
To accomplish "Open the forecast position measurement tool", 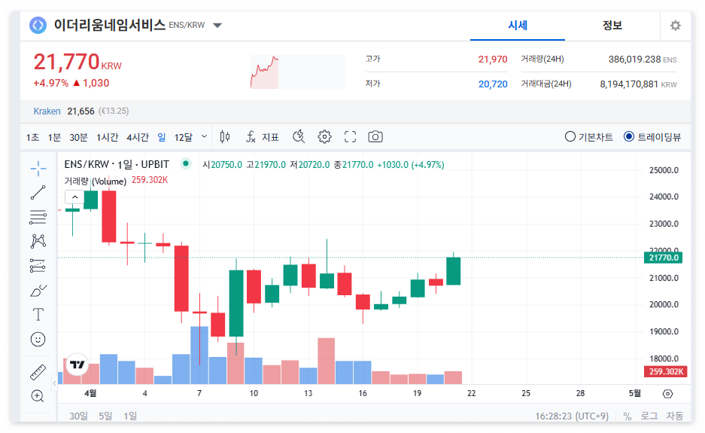I will point(38,266).
